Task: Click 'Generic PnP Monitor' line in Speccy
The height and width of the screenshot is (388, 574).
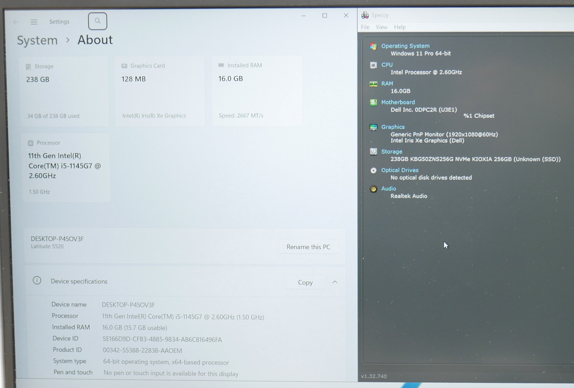Action: [x=444, y=135]
